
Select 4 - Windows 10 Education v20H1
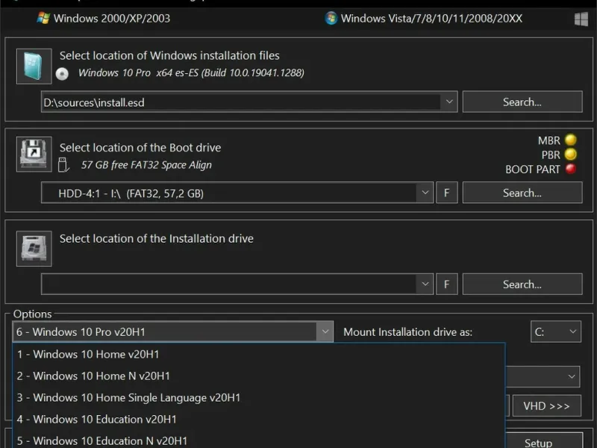tap(259, 420)
